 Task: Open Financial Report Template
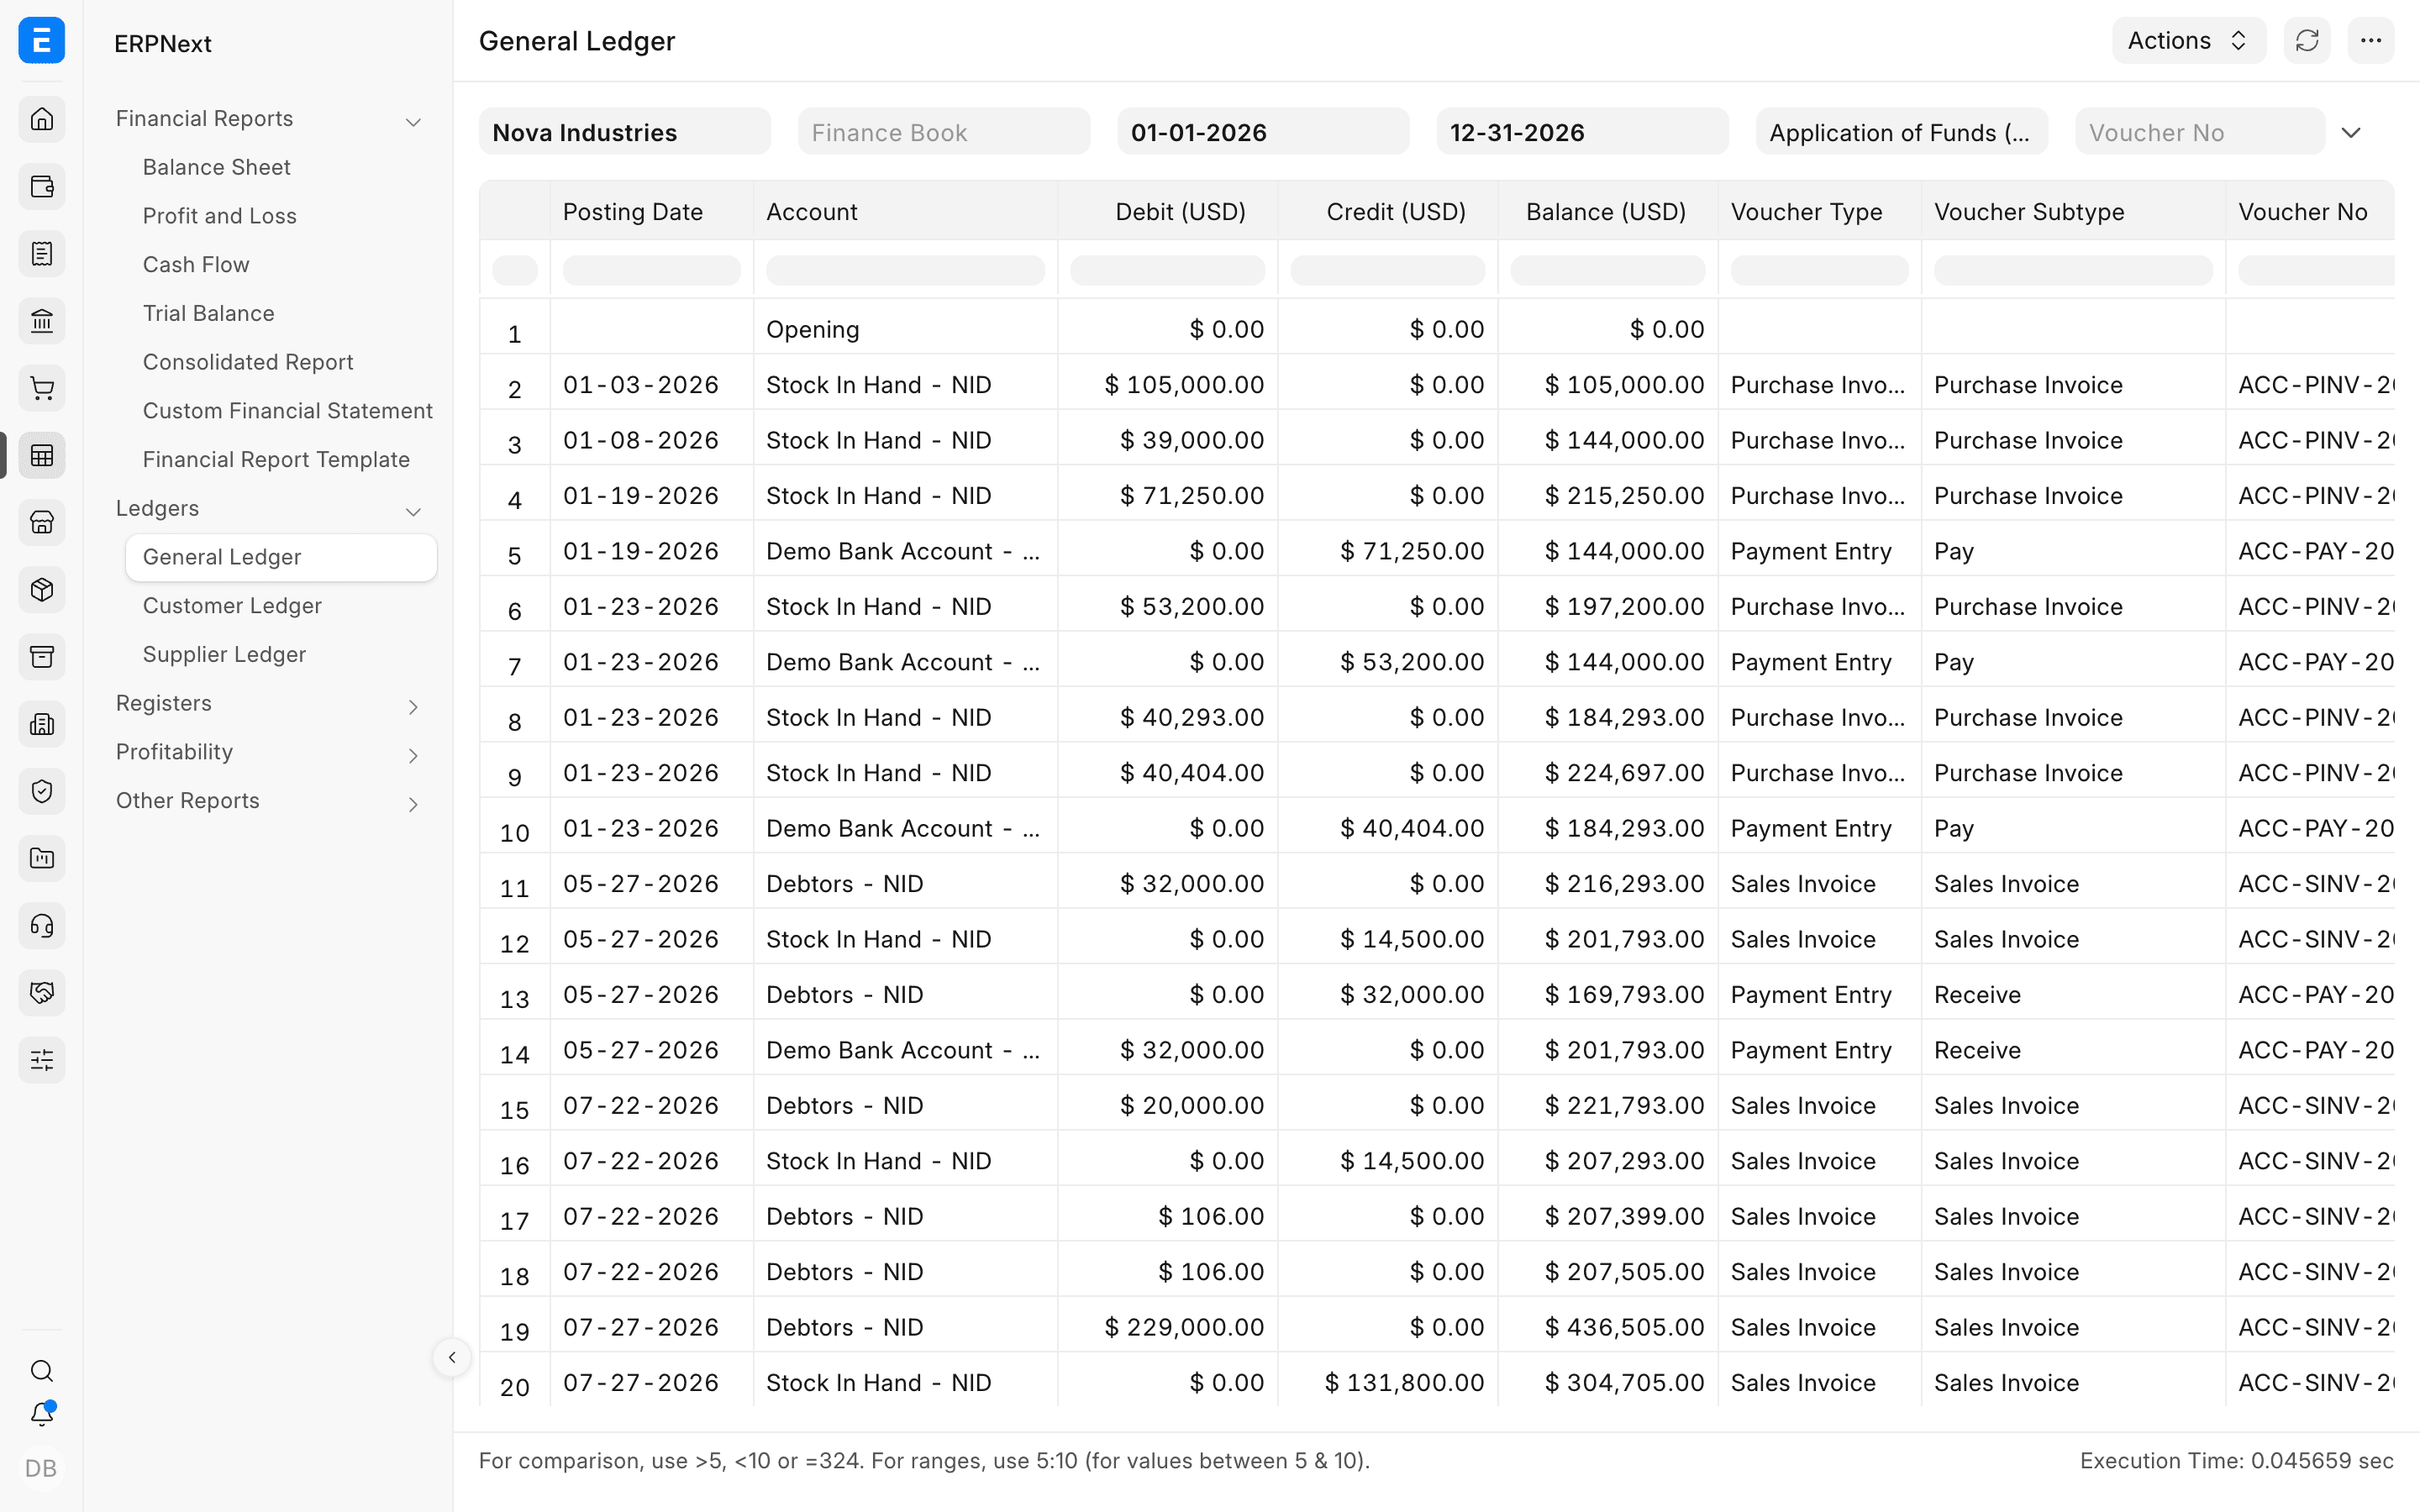click(276, 460)
